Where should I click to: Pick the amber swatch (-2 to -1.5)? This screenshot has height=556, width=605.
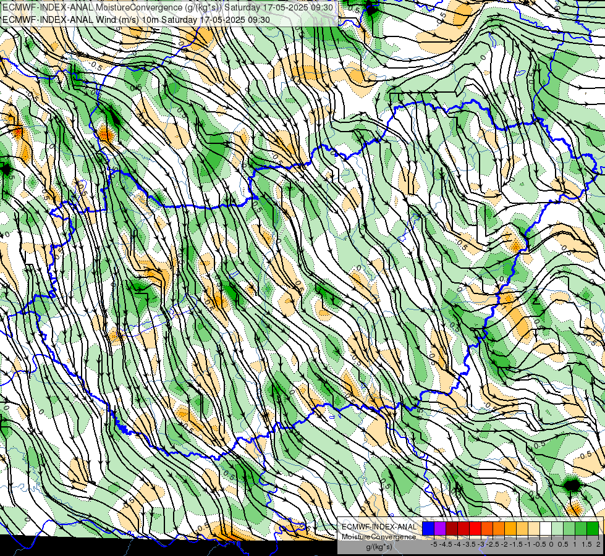(x=510, y=529)
